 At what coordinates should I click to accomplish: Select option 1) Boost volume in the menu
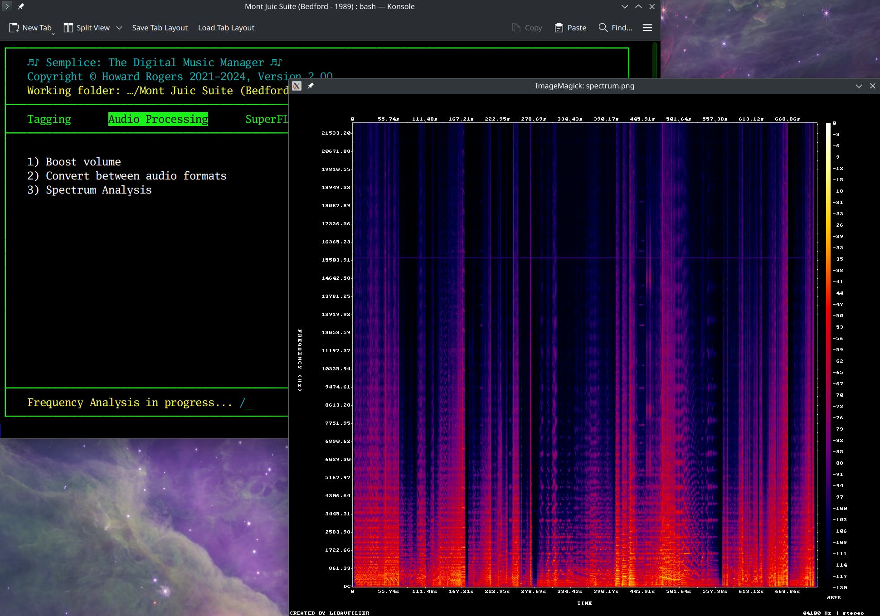coord(74,161)
